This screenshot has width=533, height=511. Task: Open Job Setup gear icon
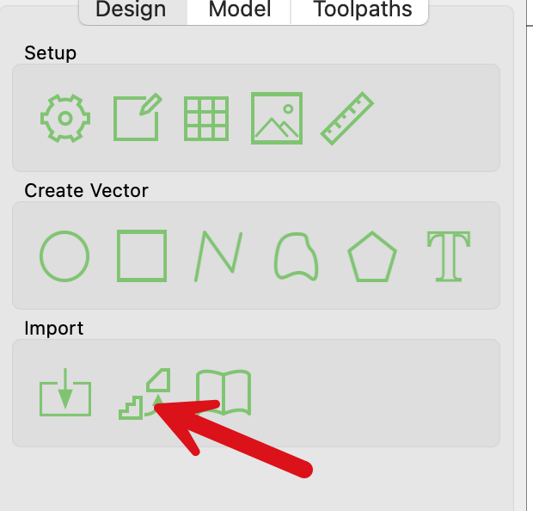coord(65,119)
